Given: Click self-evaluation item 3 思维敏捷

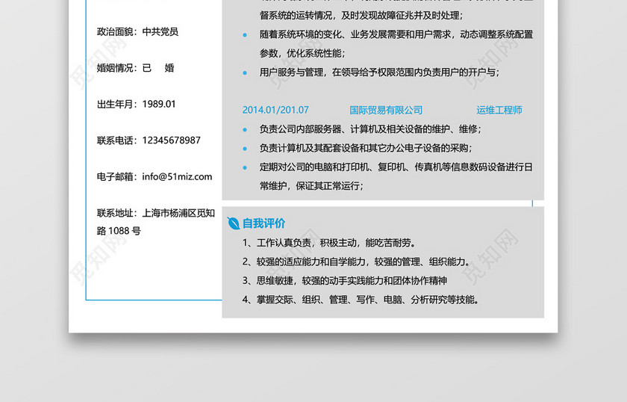Looking at the screenshot, I should 345,281.
